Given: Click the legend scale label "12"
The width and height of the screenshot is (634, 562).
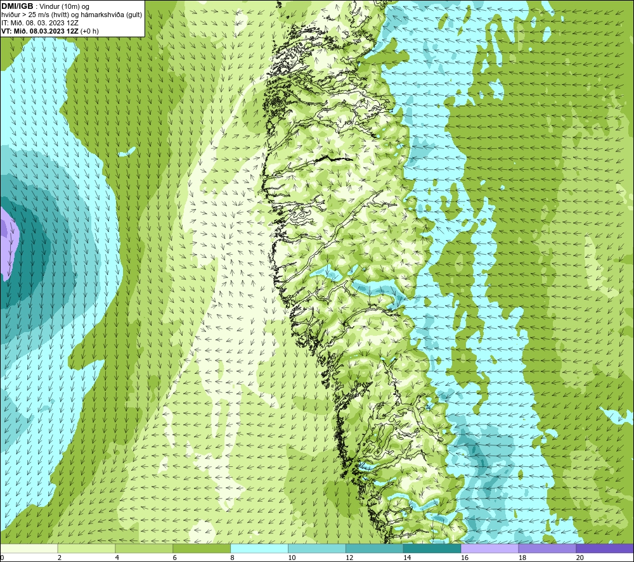Looking at the screenshot, I should tap(349, 558).
